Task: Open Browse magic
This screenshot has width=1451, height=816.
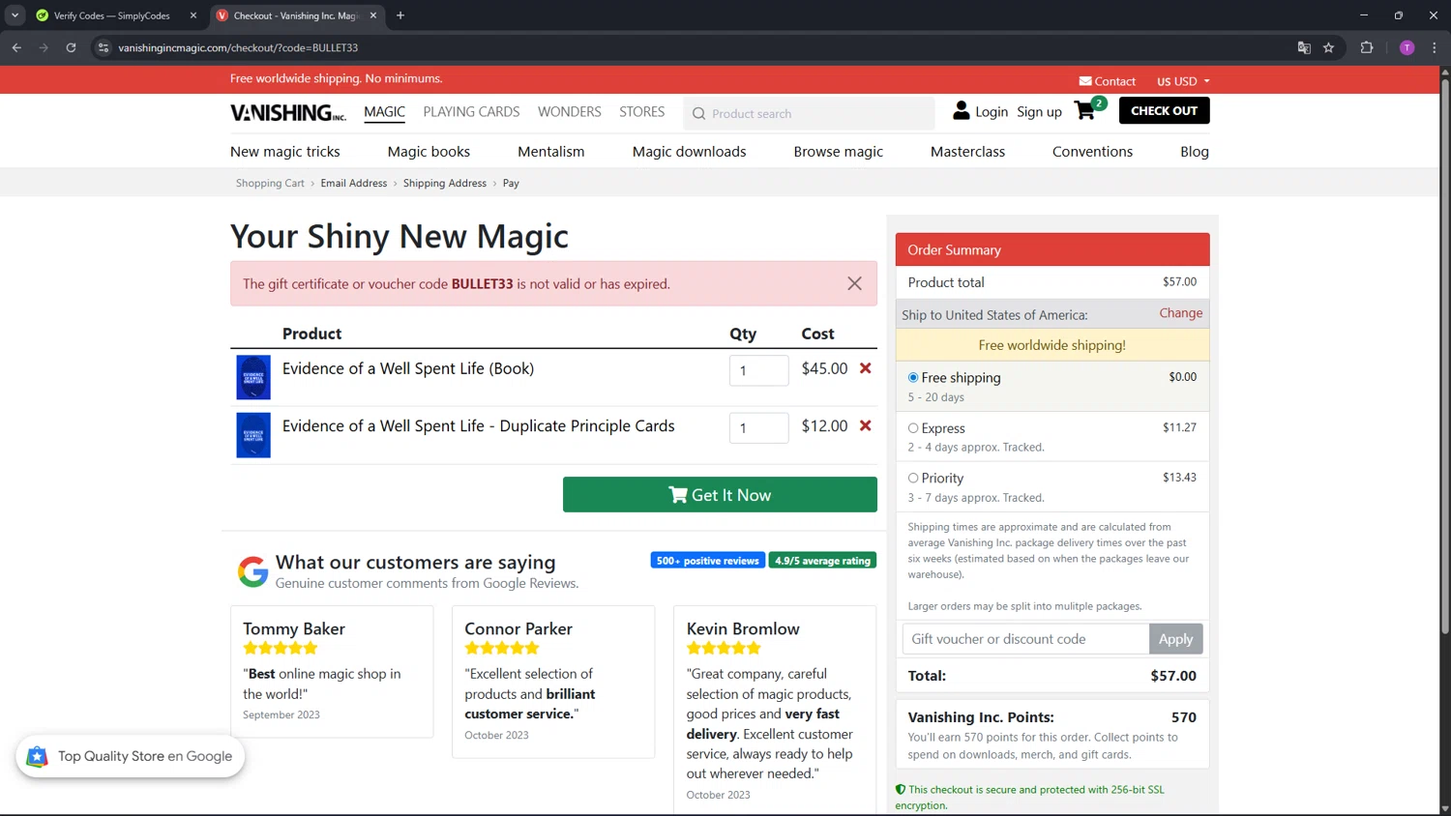Action: (839, 152)
